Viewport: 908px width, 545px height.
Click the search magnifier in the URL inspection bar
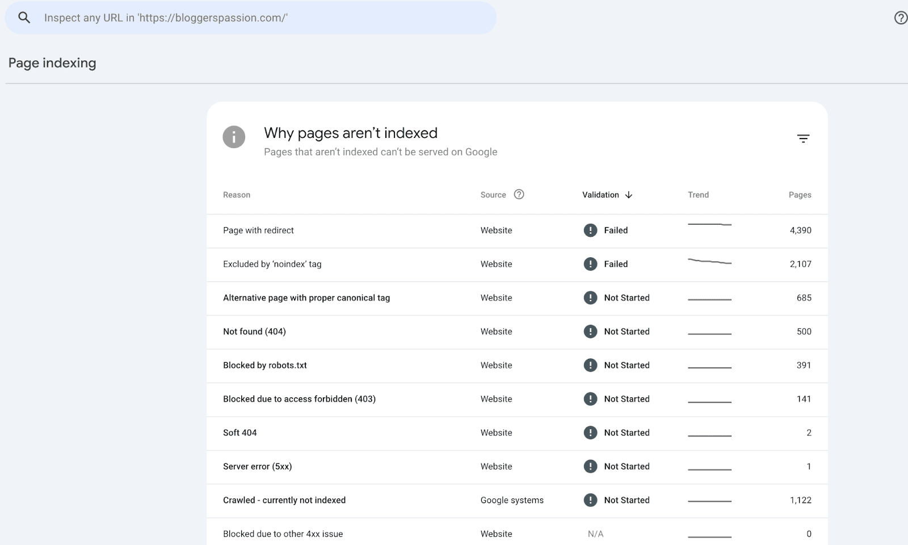click(24, 17)
